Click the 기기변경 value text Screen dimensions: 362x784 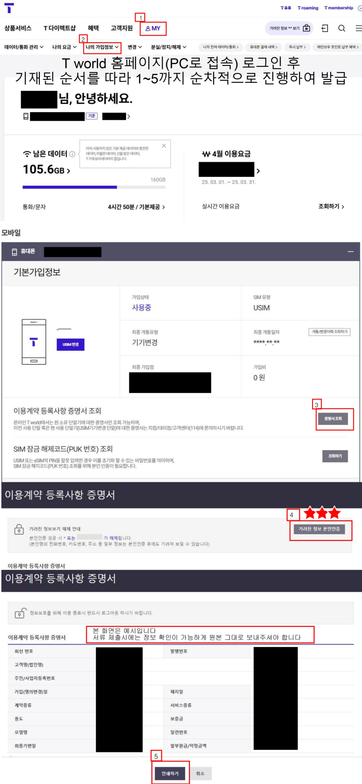pyautogui.click(x=145, y=342)
